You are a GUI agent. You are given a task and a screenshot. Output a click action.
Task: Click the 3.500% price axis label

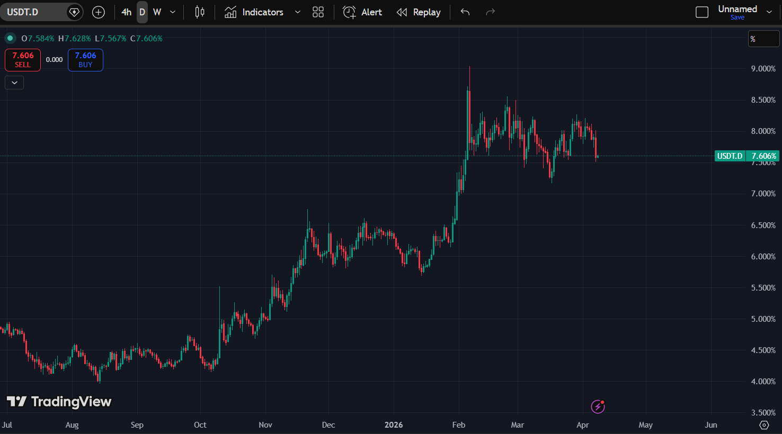pos(763,413)
